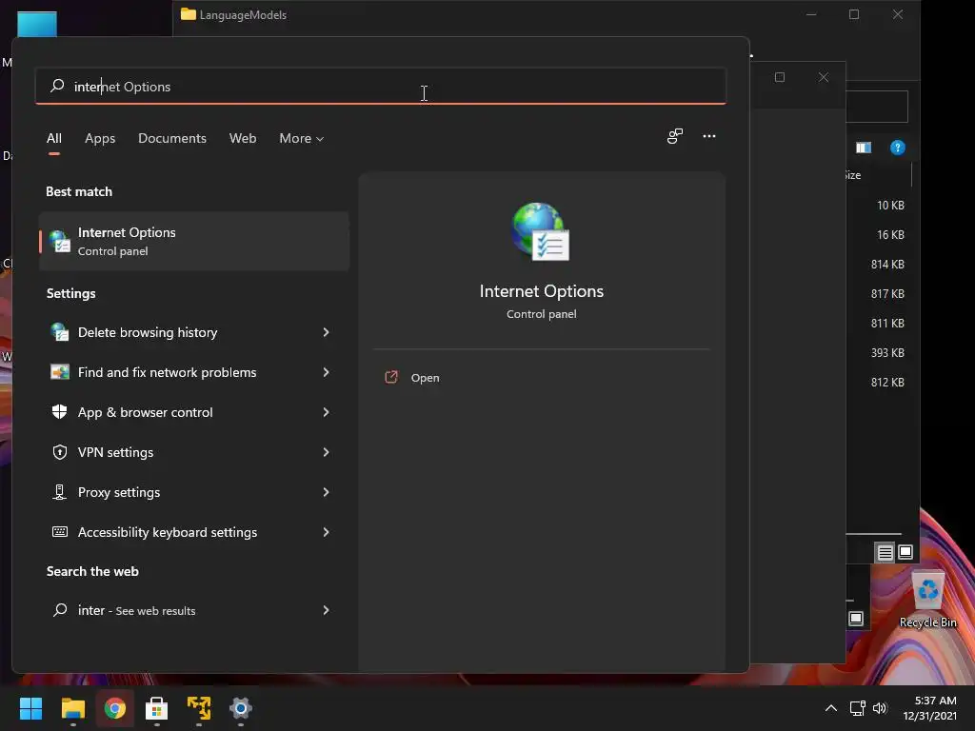Expand Find and fix network problems options
975x731 pixels.
click(326, 372)
